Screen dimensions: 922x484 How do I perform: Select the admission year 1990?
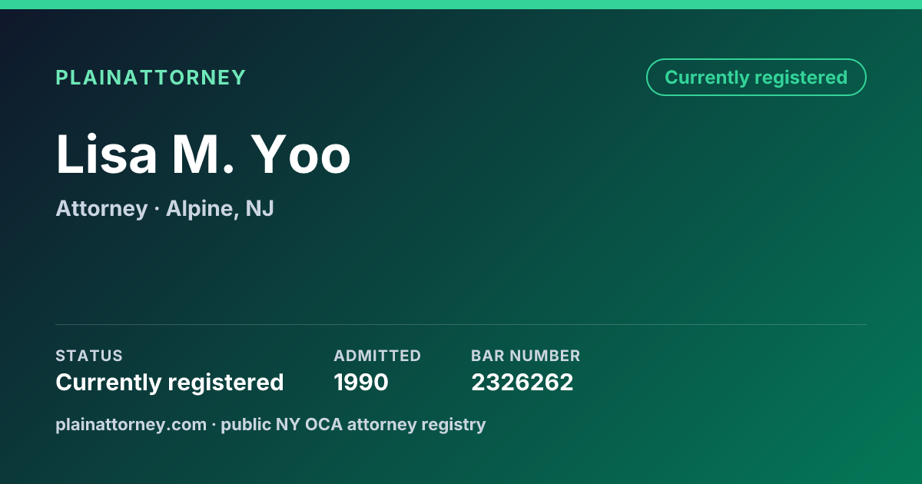click(x=361, y=382)
